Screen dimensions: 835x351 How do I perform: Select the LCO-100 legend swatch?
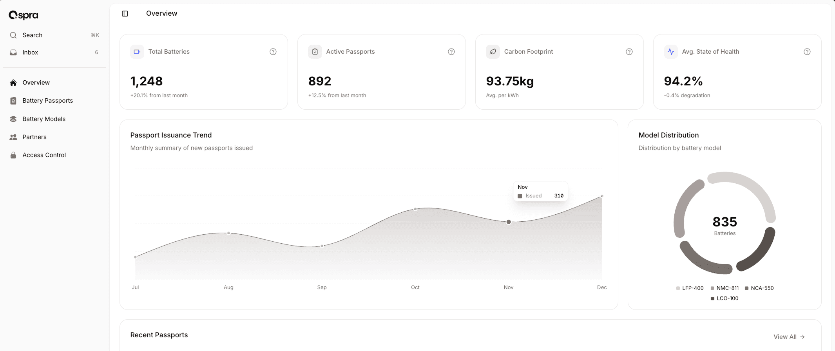[712, 299]
